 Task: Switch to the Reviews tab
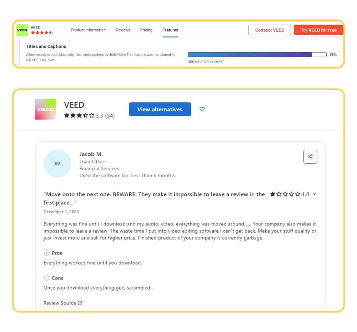[x=123, y=30]
